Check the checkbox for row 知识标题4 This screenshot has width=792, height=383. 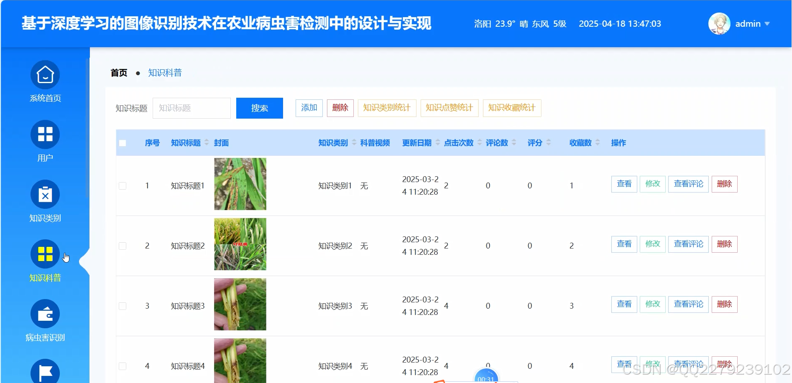(123, 366)
